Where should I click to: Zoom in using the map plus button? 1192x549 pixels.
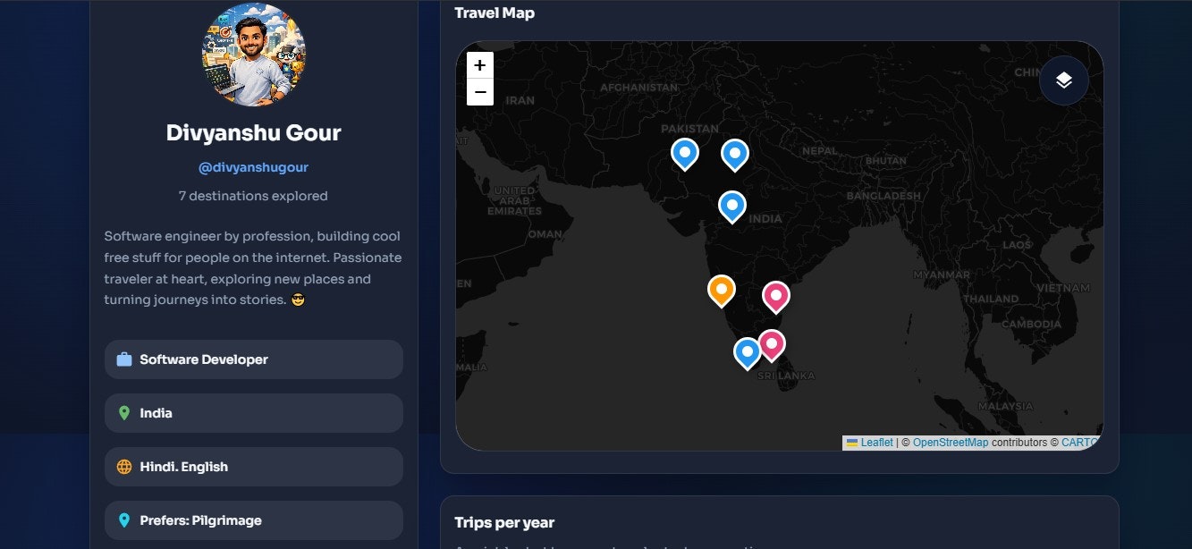480,64
